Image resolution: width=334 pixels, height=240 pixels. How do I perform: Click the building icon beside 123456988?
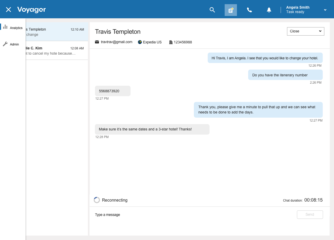coord(171,42)
